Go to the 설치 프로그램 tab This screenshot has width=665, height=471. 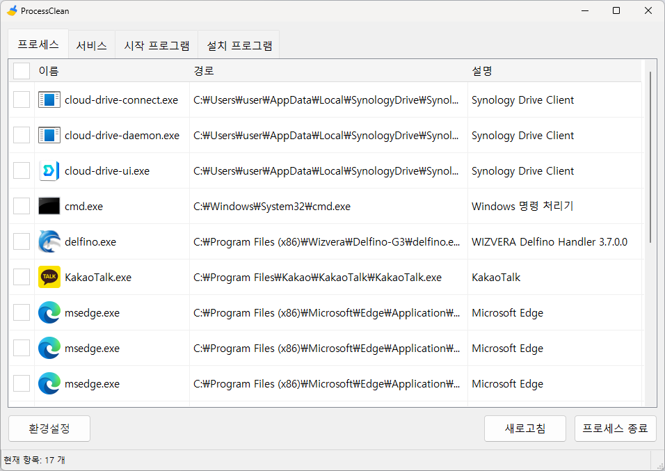239,46
